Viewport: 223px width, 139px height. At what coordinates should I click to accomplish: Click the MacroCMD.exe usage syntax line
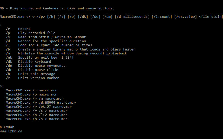click(111, 17)
